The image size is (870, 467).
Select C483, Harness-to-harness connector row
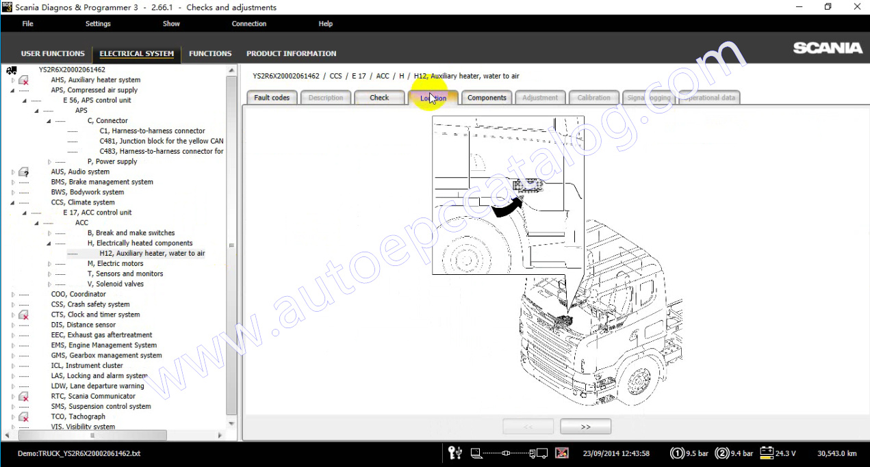coord(162,152)
